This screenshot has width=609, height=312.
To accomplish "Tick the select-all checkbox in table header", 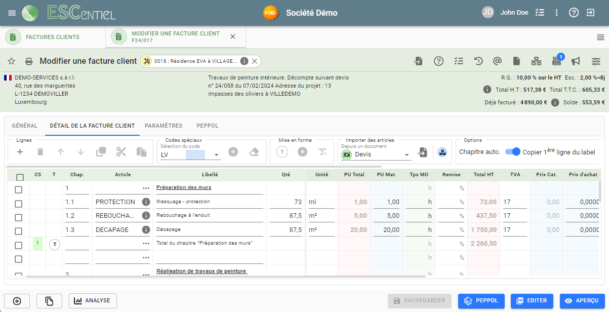I will [x=20, y=177].
